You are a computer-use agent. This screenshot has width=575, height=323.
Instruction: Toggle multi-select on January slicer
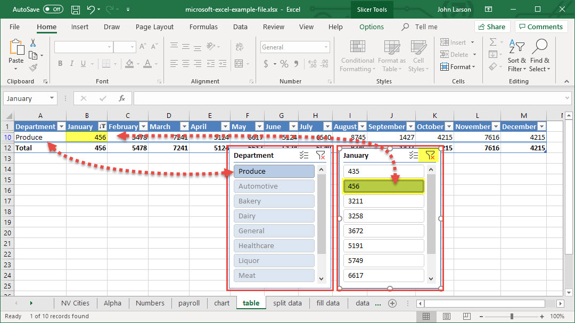pos(413,155)
